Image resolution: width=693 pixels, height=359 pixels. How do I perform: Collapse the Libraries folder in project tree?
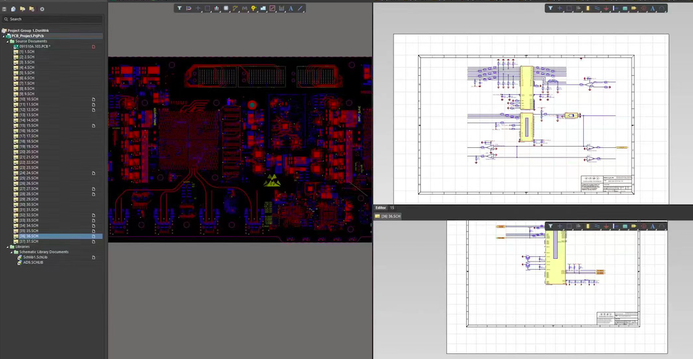pyautogui.click(x=8, y=247)
